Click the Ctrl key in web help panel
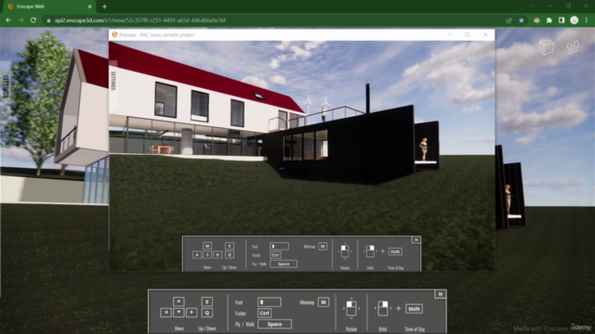Image resolution: width=595 pixels, height=334 pixels. pos(264,314)
